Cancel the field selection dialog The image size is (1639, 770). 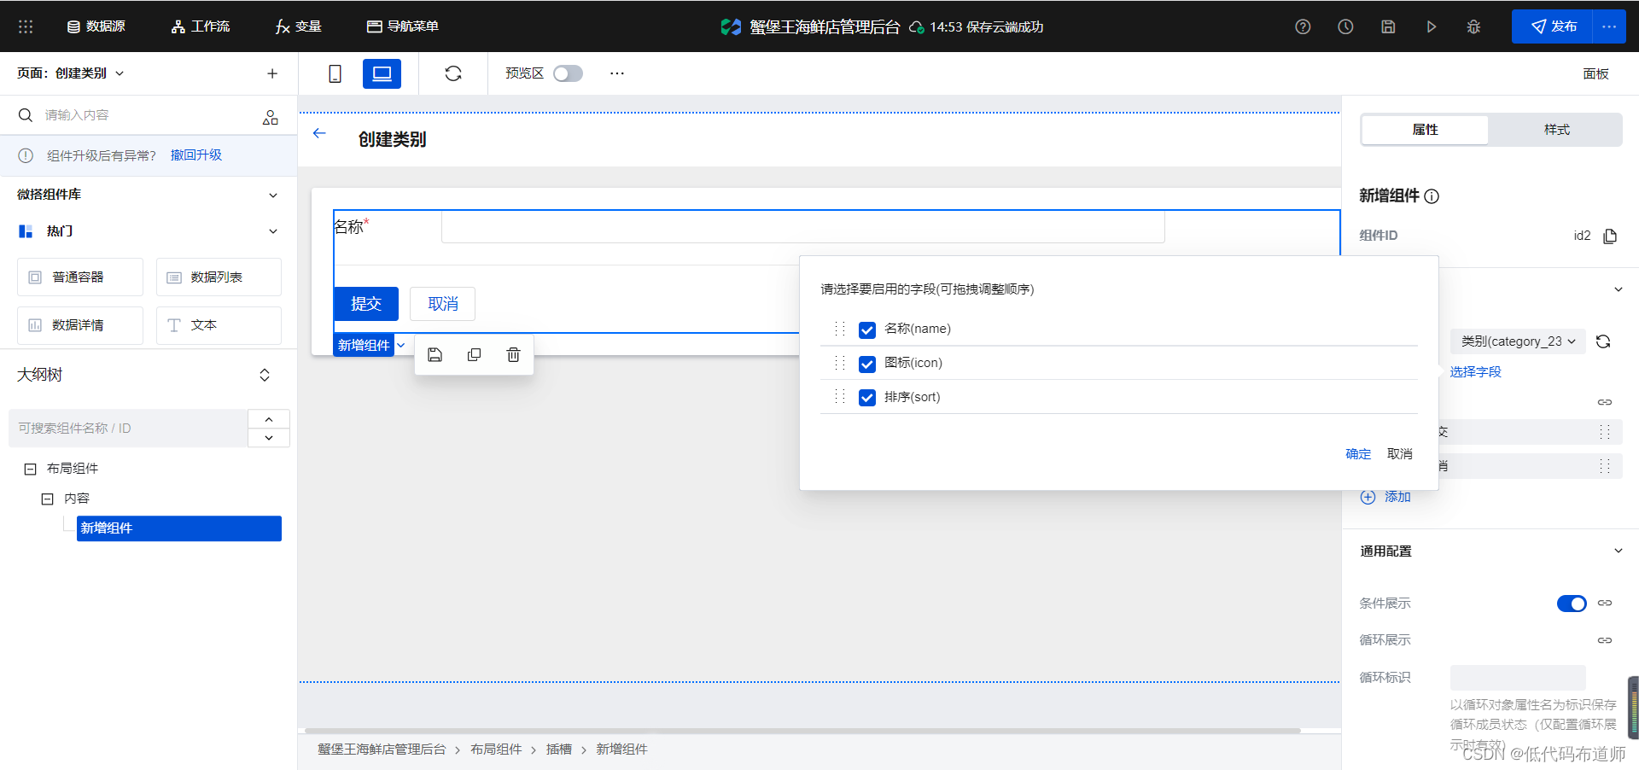click(1400, 454)
